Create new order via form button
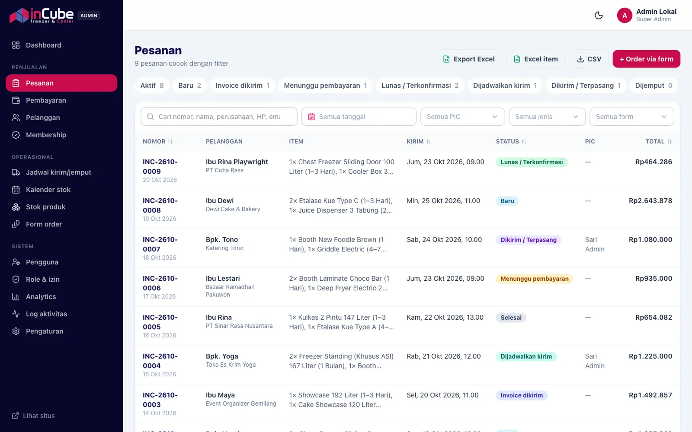 click(x=646, y=59)
